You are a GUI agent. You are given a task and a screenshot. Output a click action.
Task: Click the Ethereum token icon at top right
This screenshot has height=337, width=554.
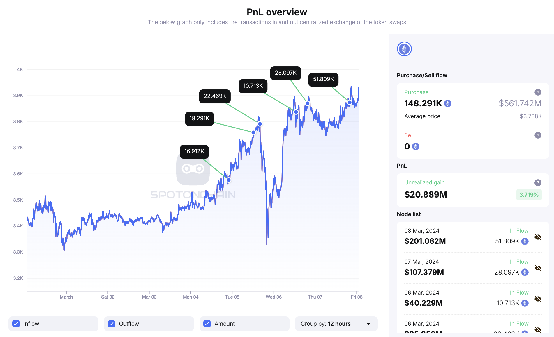pos(404,49)
